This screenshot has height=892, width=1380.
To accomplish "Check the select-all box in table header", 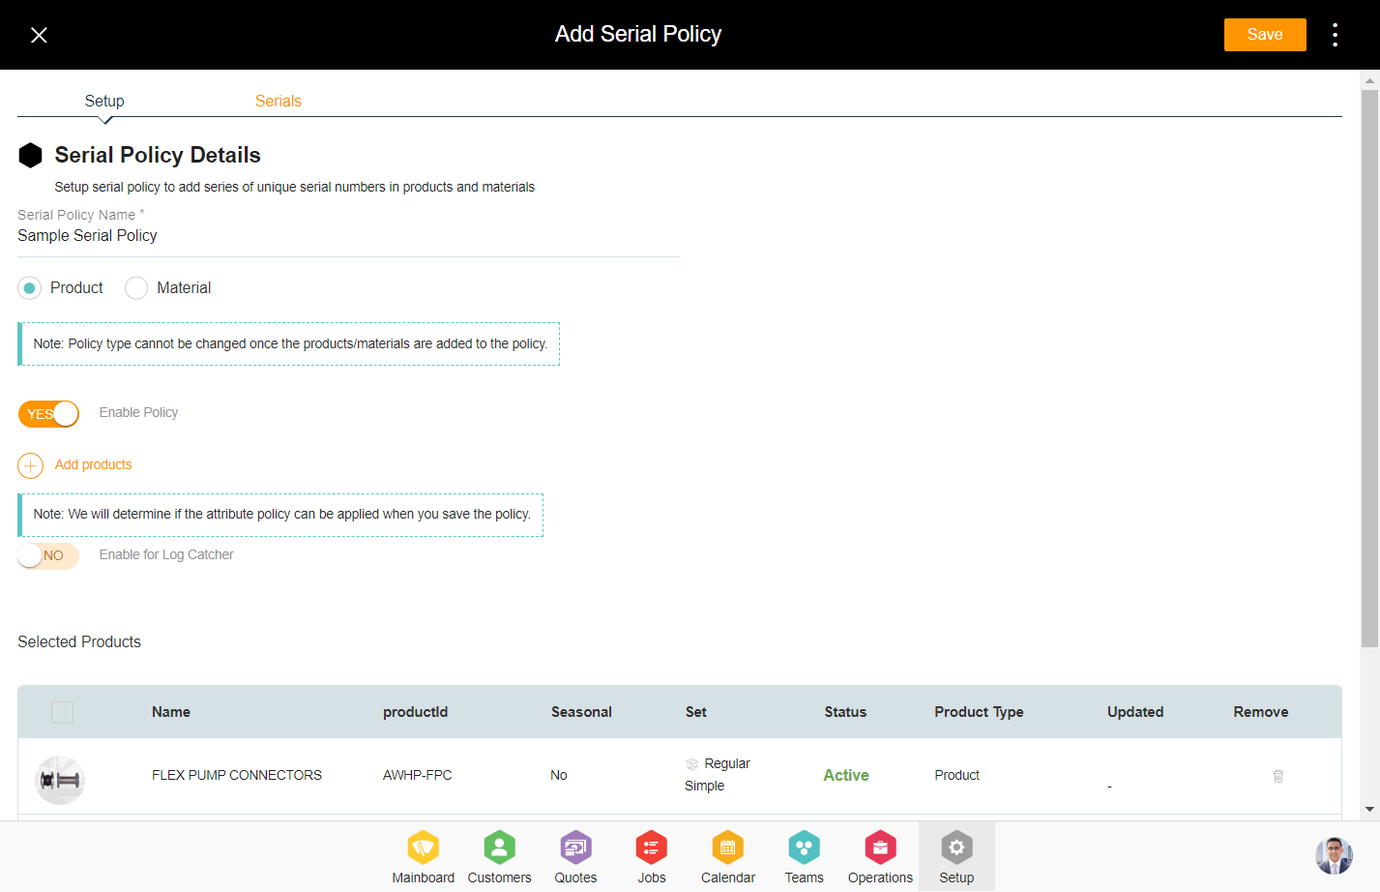I will tap(62, 712).
